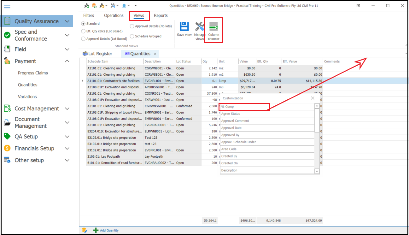Switch to the Reports ribbon tab
409x235 pixels.
click(x=161, y=15)
